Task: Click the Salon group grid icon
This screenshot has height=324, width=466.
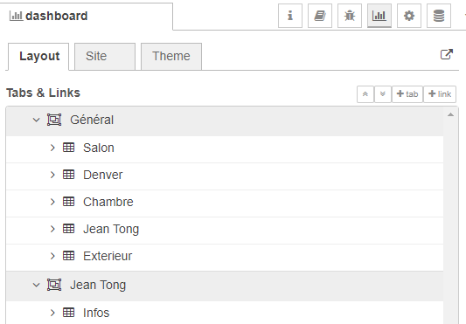Action: [x=69, y=148]
